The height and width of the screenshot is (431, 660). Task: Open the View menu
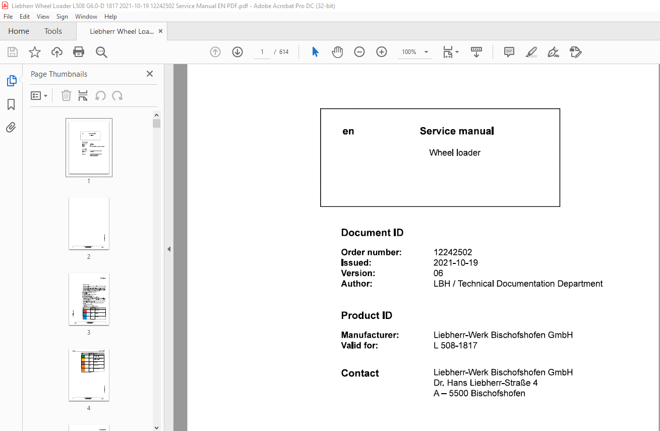(x=43, y=17)
